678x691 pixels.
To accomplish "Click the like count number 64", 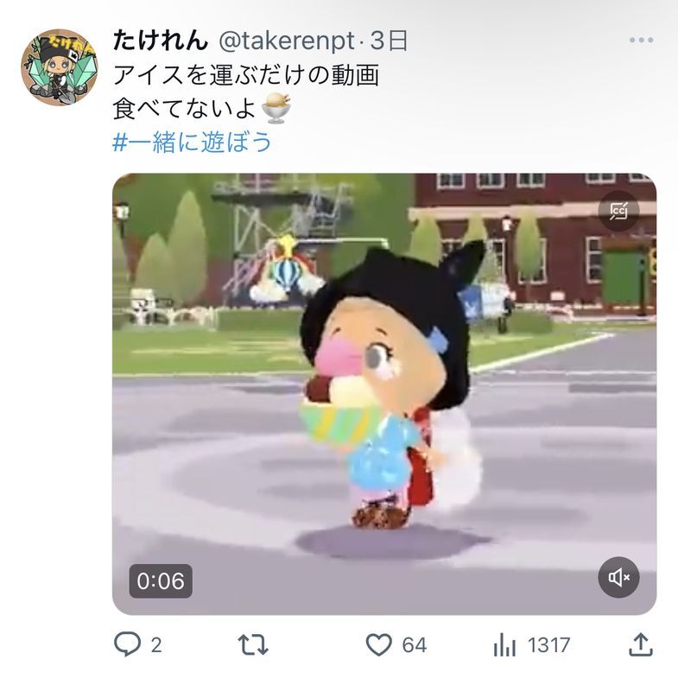I will pos(414,645).
